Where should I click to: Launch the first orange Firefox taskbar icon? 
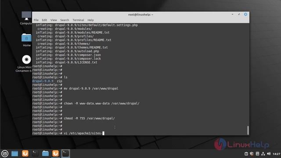click(x=25, y=154)
